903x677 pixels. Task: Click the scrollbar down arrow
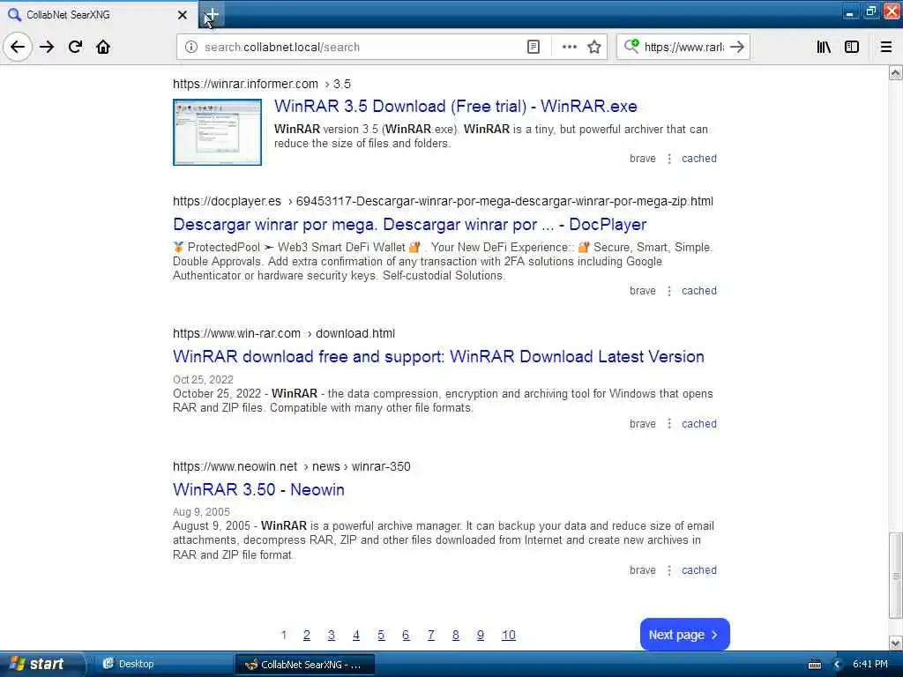tap(896, 643)
